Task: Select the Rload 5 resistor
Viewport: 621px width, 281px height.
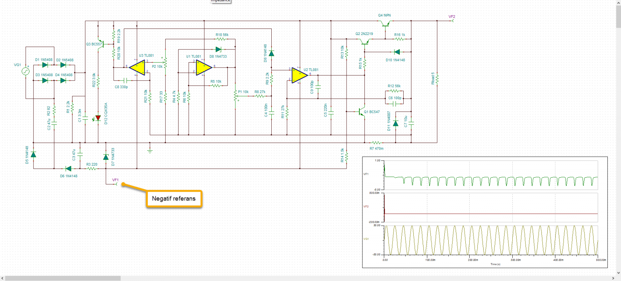Action: tap(437, 79)
